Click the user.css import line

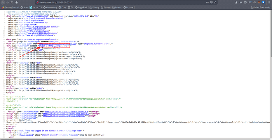39,73
